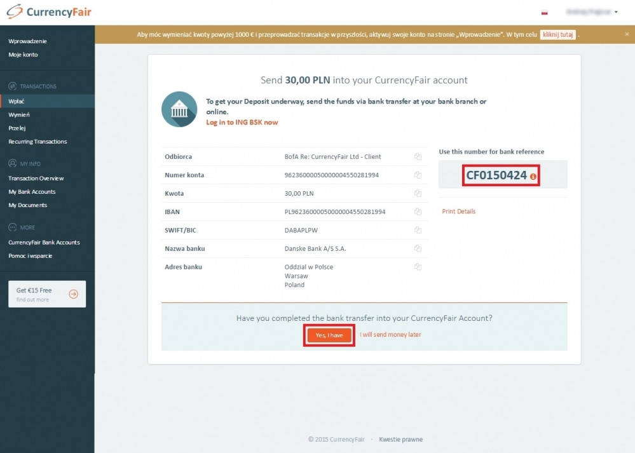The height and width of the screenshot is (453, 635).
Task: Open Pomoc i wsparcie
Action: click(x=31, y=256)
